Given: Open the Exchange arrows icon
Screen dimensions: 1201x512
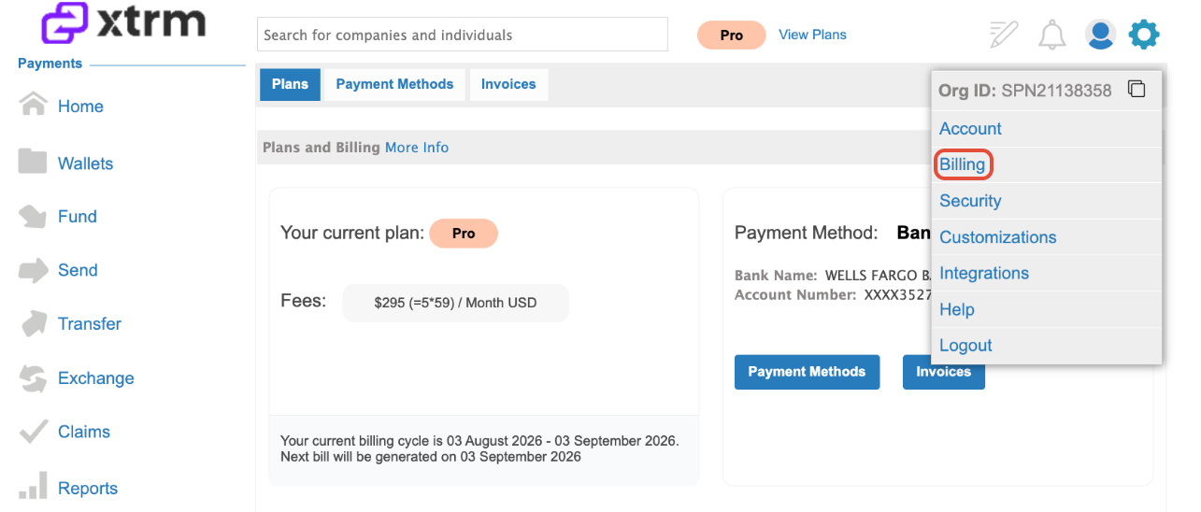Looking at the screenshot, I should (33, 378).
